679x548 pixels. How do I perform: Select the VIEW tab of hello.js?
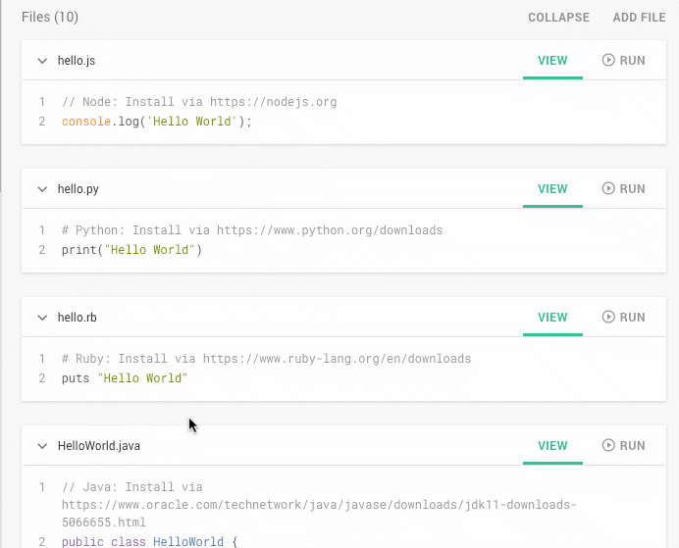coord(552,61)
